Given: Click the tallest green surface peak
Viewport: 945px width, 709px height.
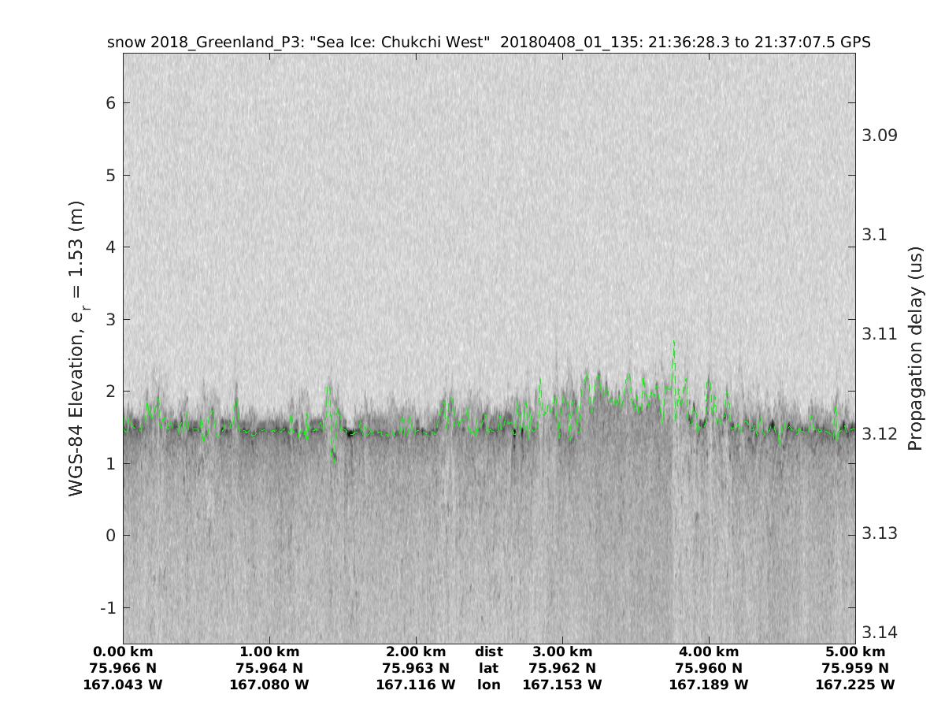Looking at the screenshot, I should (674, 343).
